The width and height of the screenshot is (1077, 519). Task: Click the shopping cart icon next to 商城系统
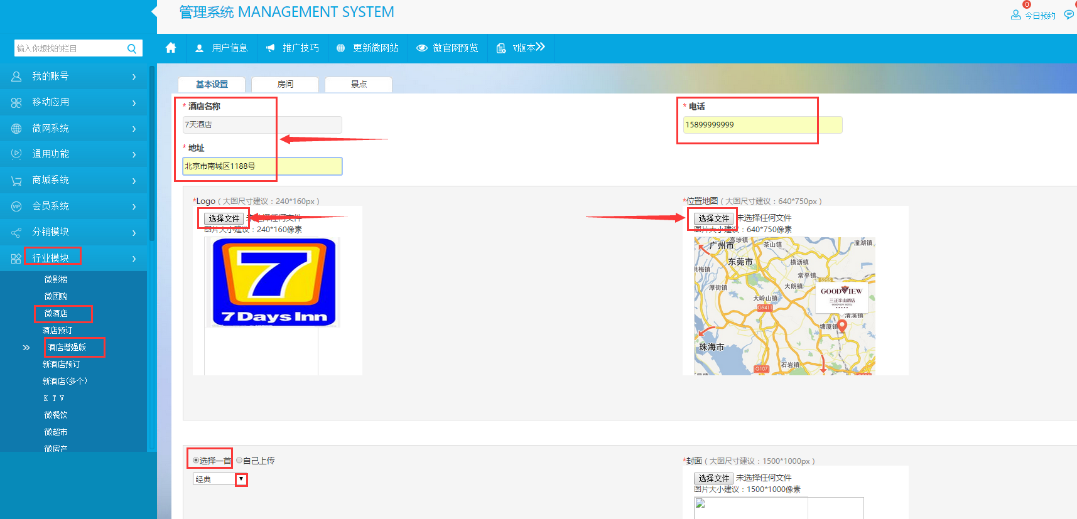point(16,181)
